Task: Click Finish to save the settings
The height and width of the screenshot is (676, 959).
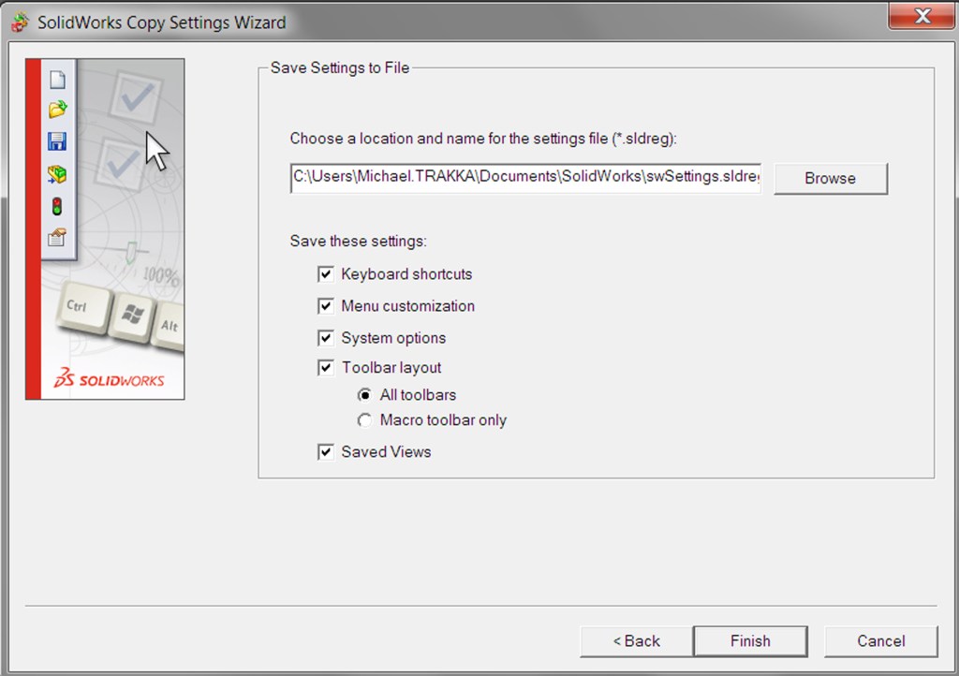Action: click(x=750, y=641)
